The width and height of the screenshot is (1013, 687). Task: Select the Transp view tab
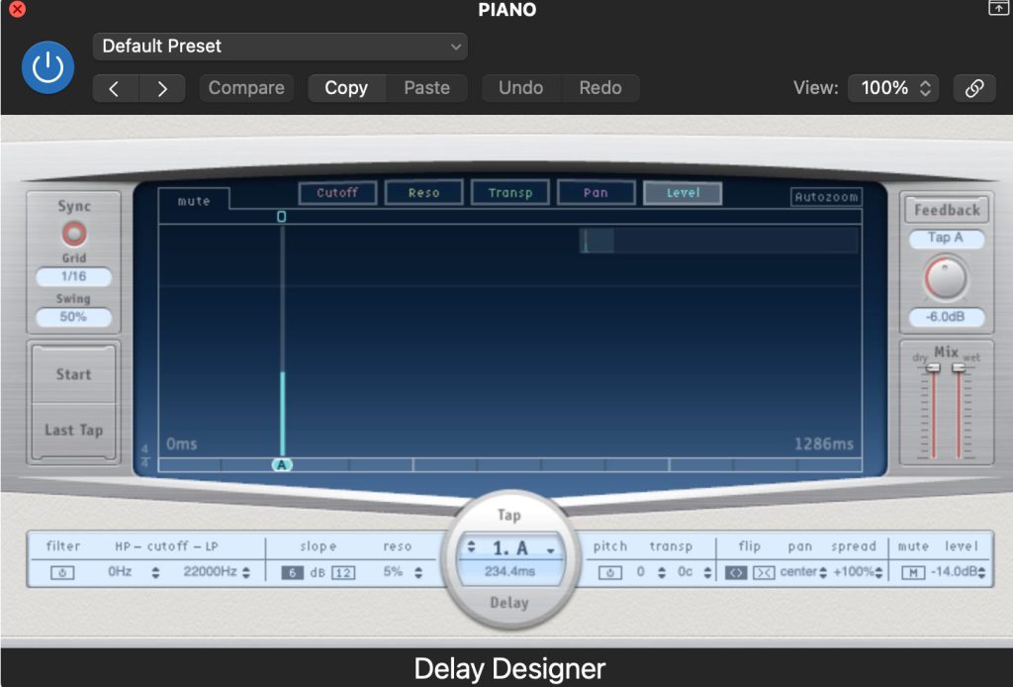510,193
